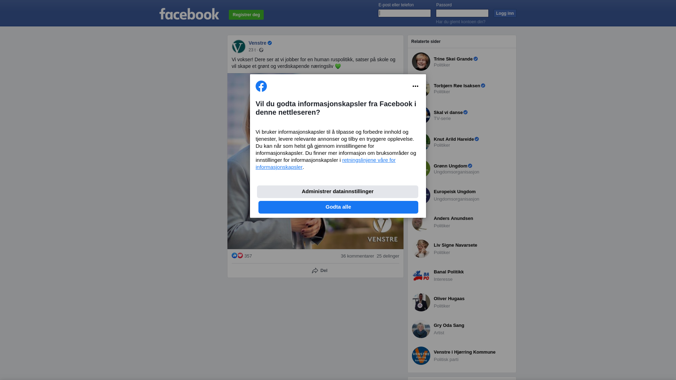The width and height of the screenshot is (676, 380).
Task: Click the public globe icon beside 23 t
Action: click(x=261, y=50)
